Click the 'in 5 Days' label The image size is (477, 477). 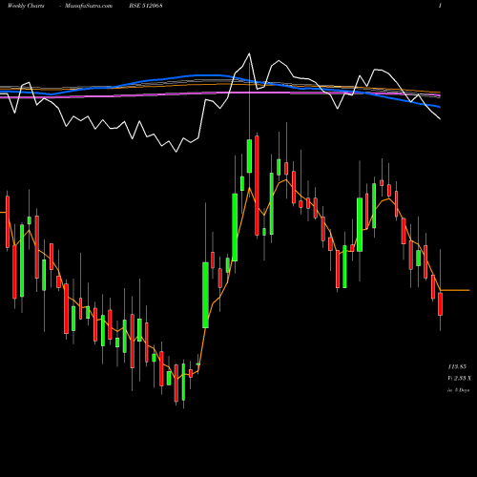458,390
